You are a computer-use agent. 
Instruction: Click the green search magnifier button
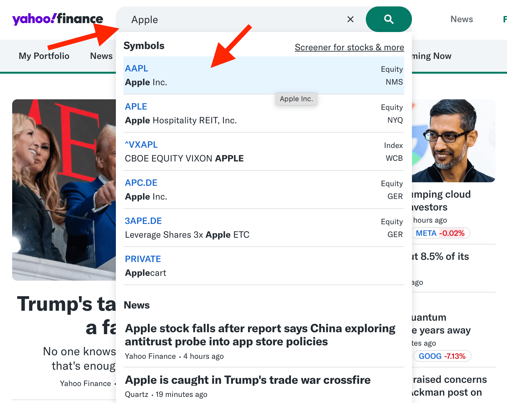point(389,19)
